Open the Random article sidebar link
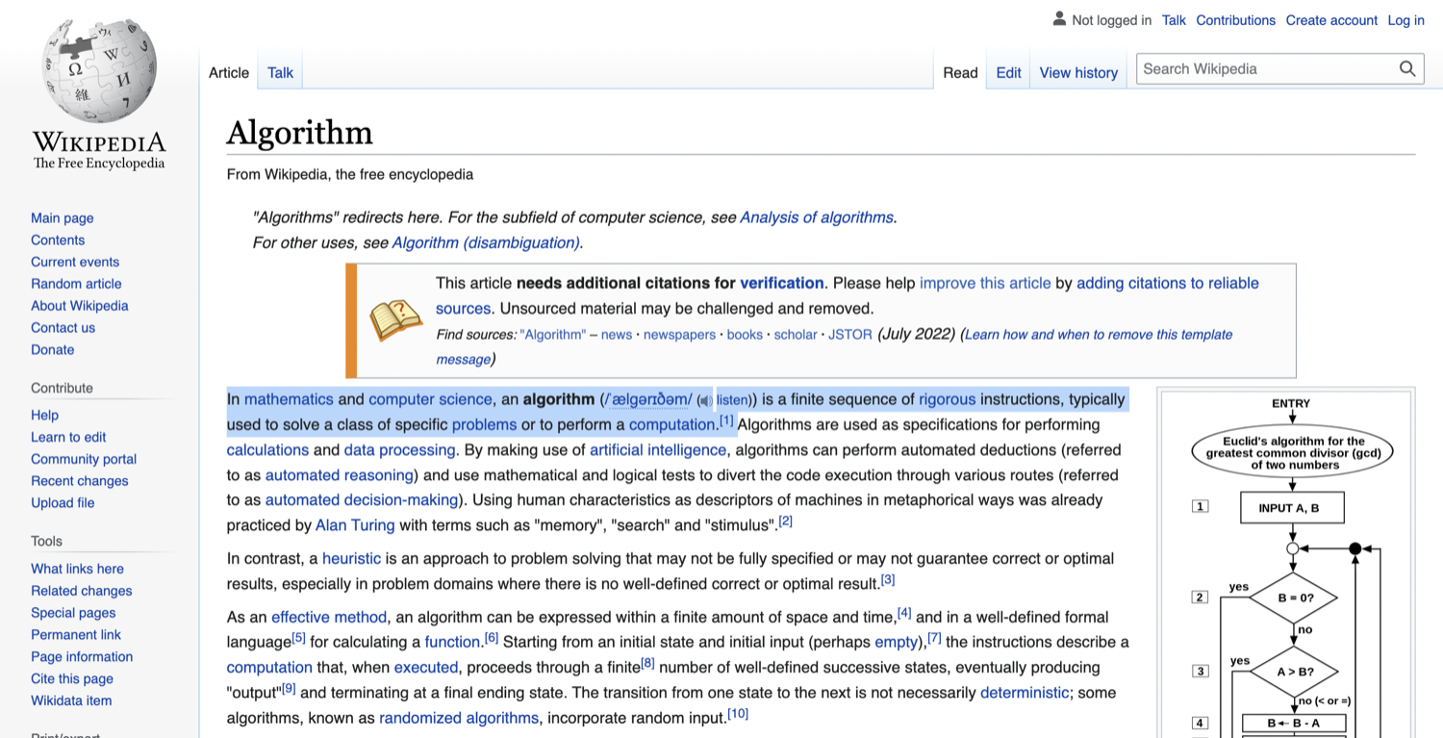The image size is (1443, 738). 76,284
